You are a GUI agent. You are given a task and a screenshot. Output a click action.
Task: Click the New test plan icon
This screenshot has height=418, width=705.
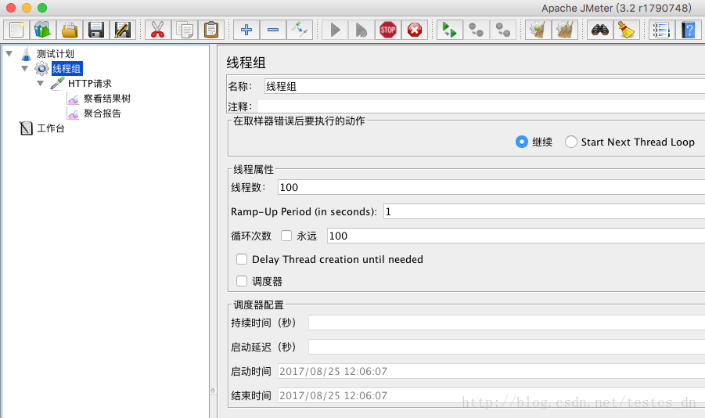[x=16, y=31]
